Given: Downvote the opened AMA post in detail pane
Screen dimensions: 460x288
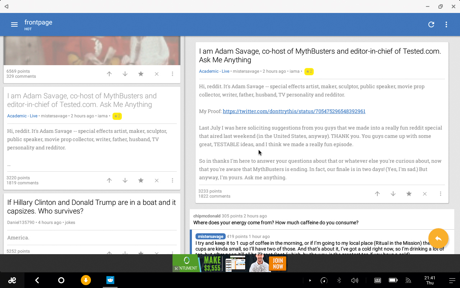Looking at the screenshot, I should pyautogui.click(x=393, y=194).
